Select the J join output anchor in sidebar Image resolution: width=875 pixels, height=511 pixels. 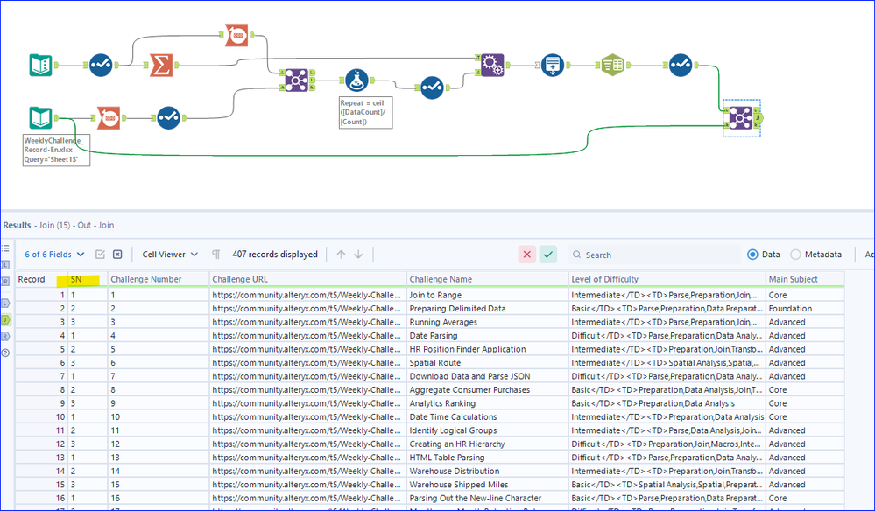(x=5, y=320)
